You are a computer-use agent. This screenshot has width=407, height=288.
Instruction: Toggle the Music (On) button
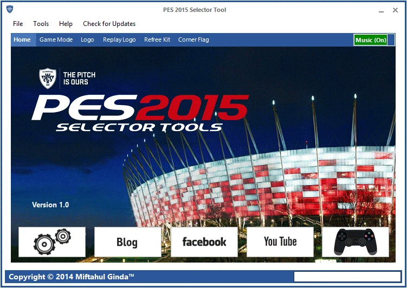[x=371, y=40]
